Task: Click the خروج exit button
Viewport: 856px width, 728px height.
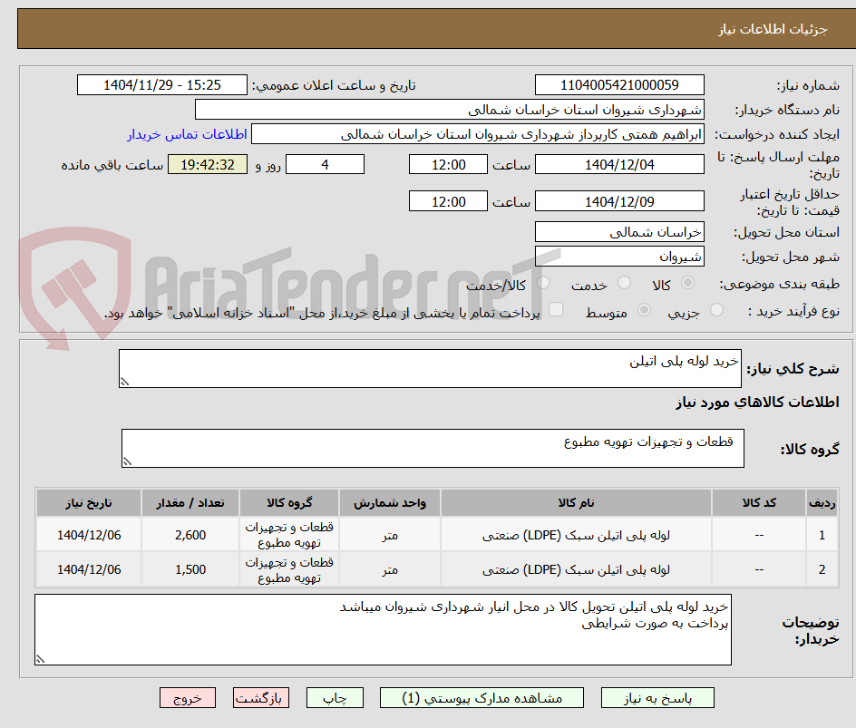Action: [x=187, y=698]
